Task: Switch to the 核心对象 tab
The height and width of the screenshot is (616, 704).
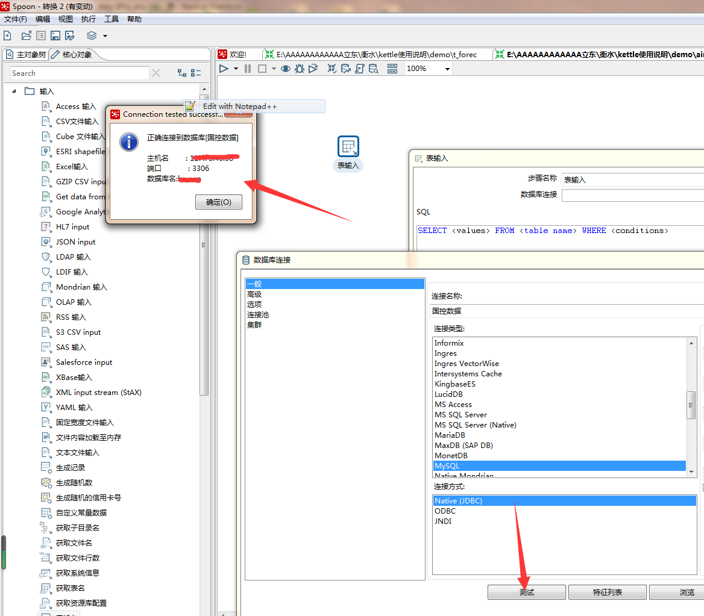Action: coord(72,54)
